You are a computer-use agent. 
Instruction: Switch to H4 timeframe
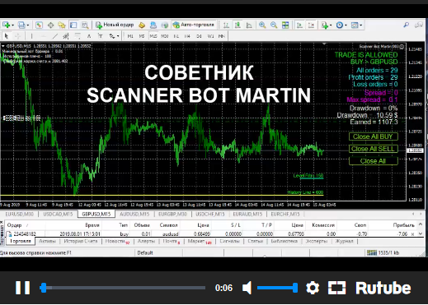pos(187,36)
